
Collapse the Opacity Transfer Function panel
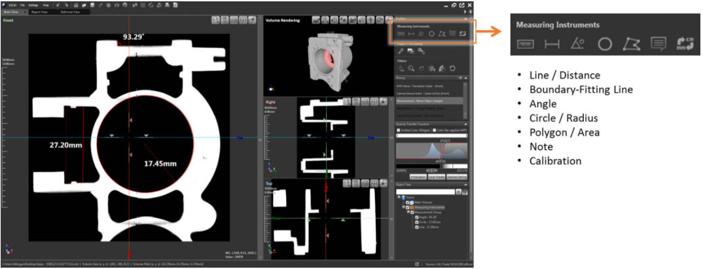pyautogui.click(x=466, y=124)
